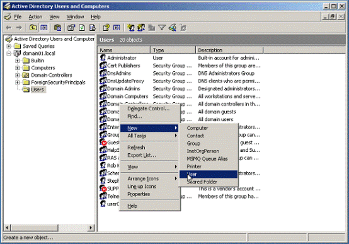
Task: Select the DnsAdmins row
Action: coord(180,73)
